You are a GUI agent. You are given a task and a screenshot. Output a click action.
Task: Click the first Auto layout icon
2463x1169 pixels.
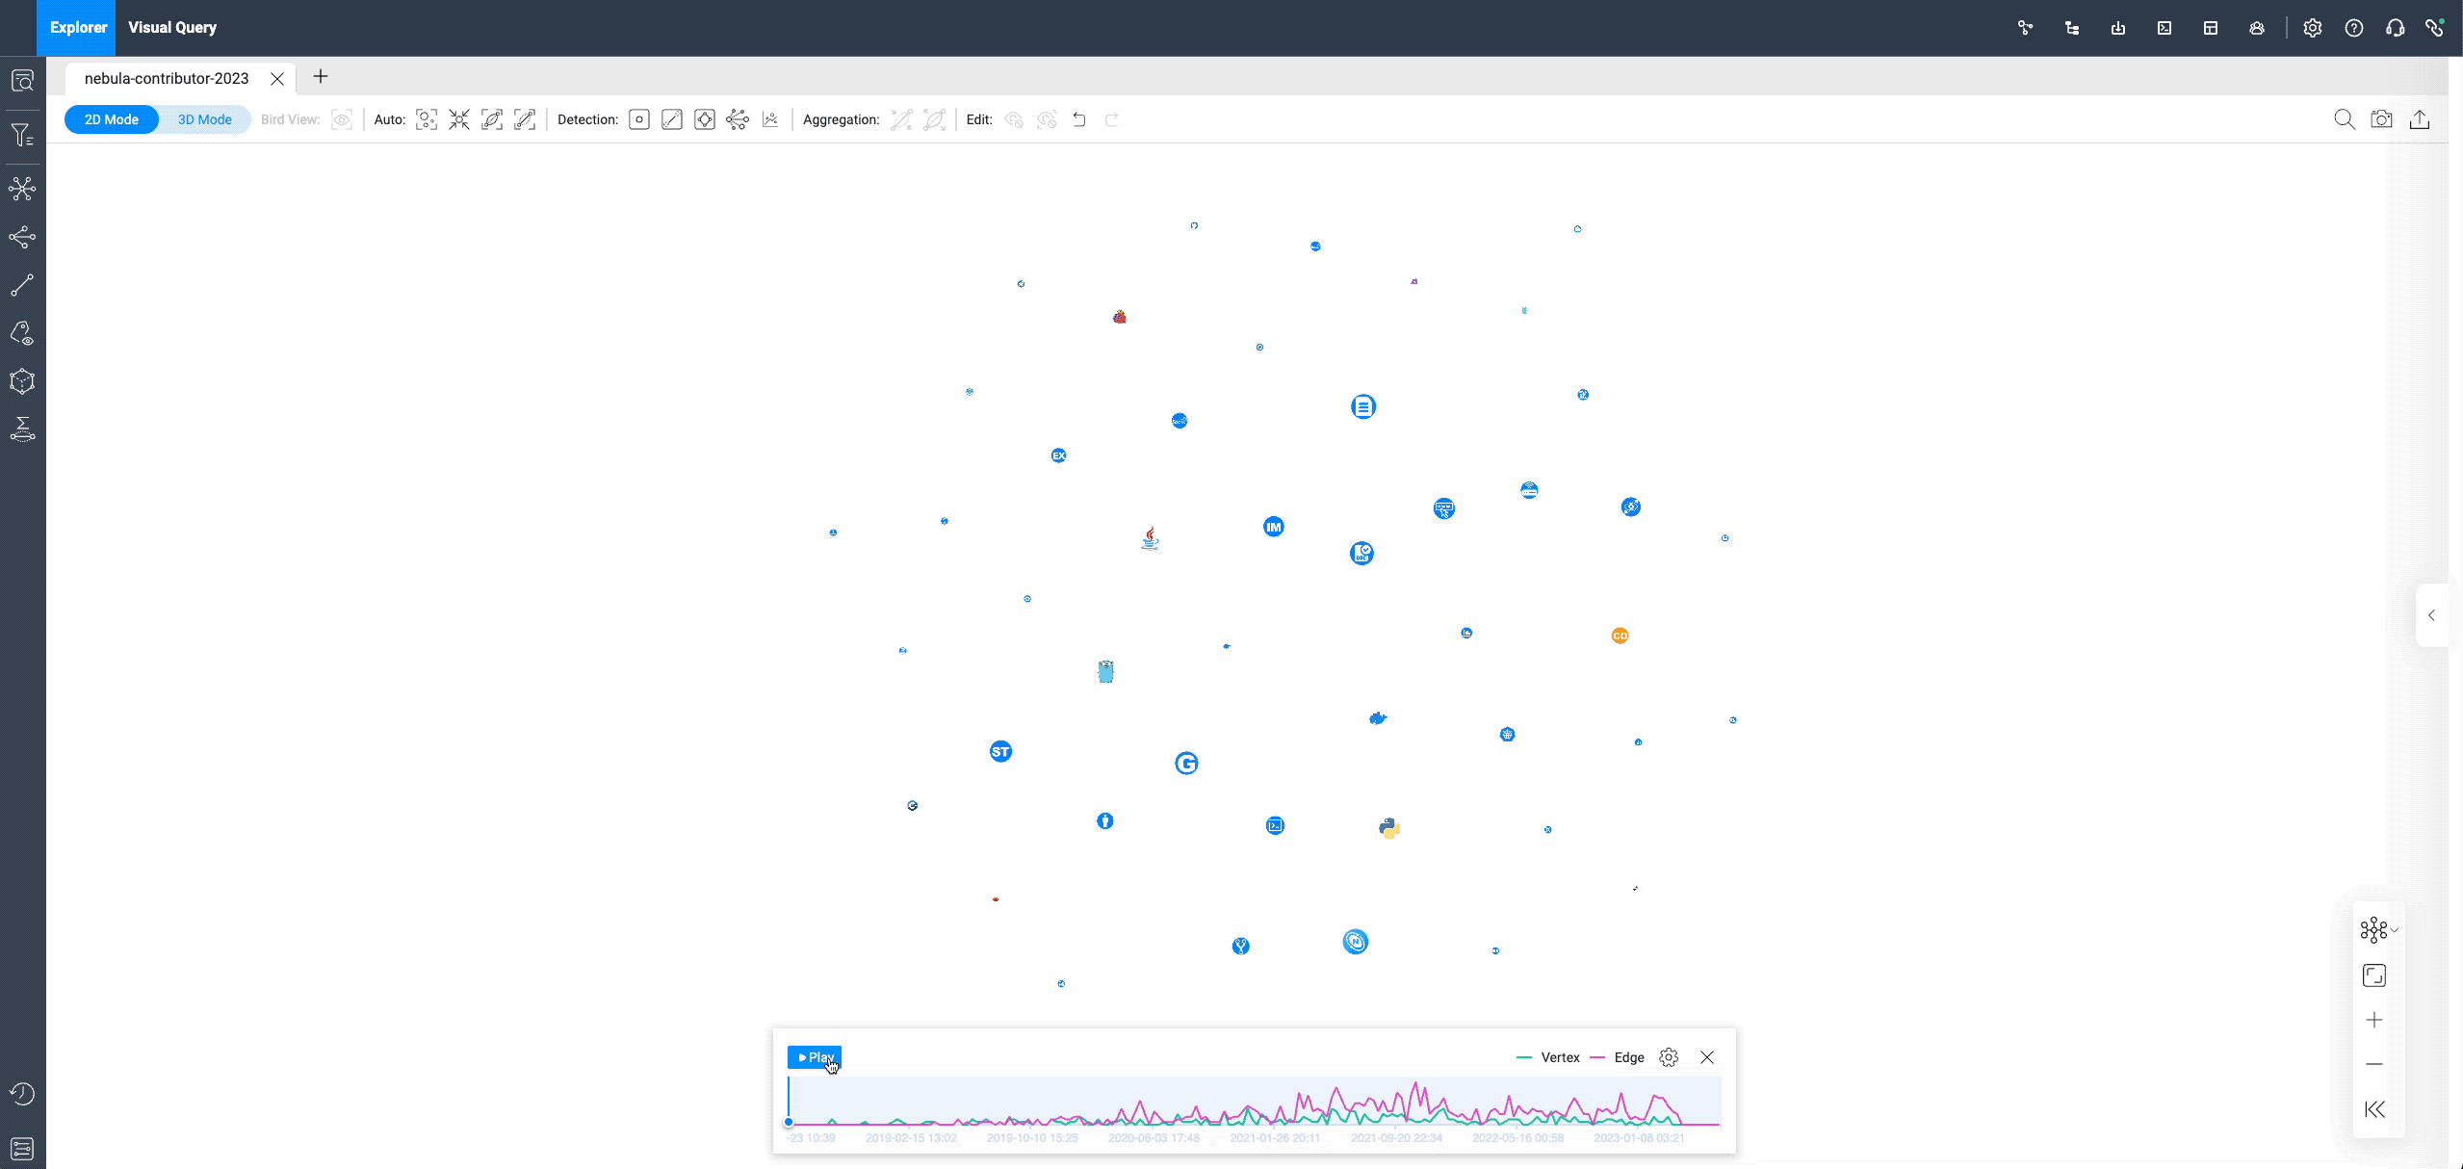(426, 119)
